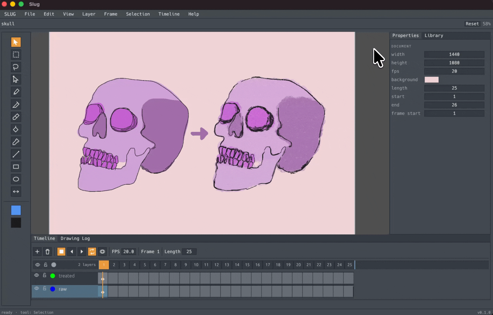Click the Reset zoom button
493x315 pixels.
(472, 24)
